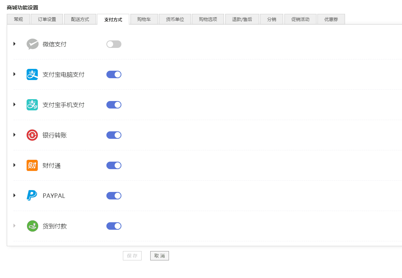Go to the 退款/售后 tab
The image size is (402, 278).
(x=242, y=19)
